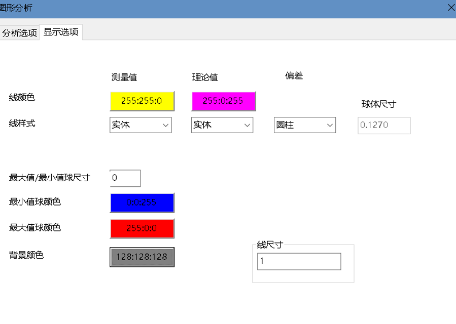Switch to the 分析选项 tab
This screenshot has height=324, width=456.
tap(20, 33)
